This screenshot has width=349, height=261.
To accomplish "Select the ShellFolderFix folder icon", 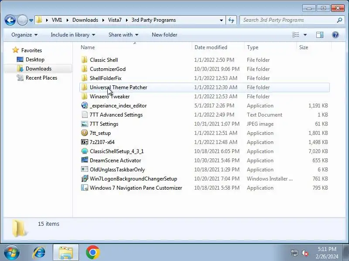I will pyautogui.click(x=84, y=78).
